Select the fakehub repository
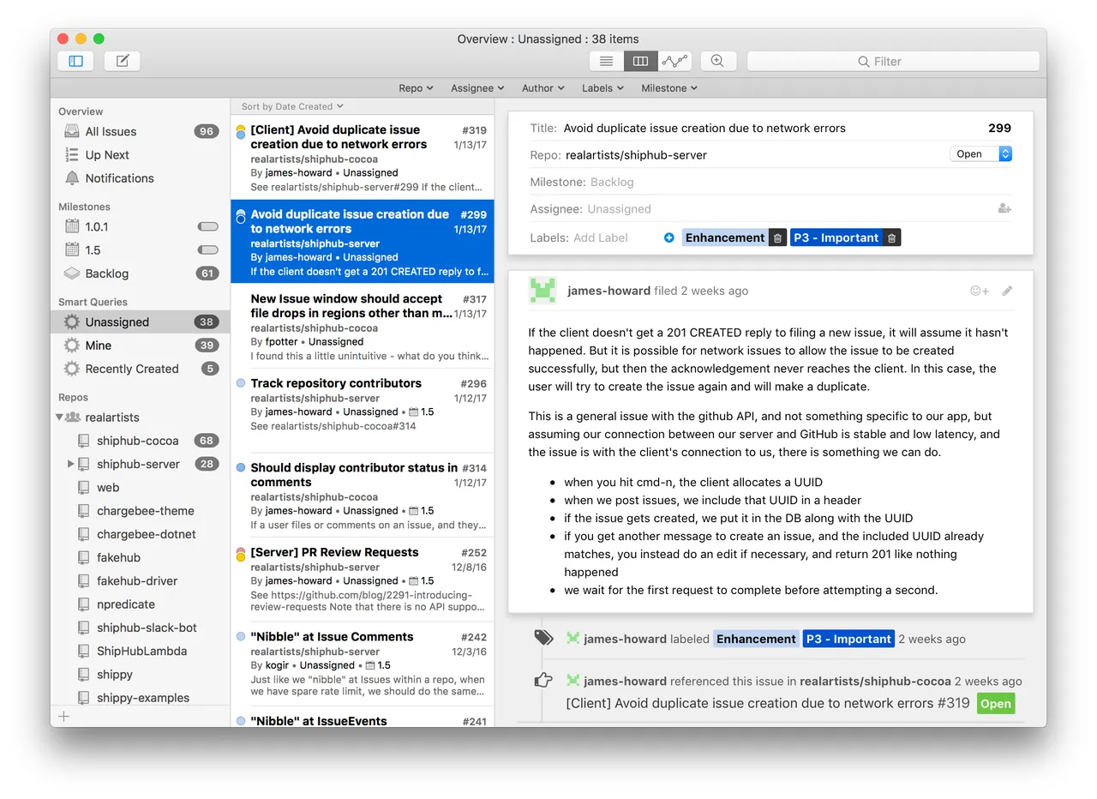The image size is (1097, 799). [141, 557]
